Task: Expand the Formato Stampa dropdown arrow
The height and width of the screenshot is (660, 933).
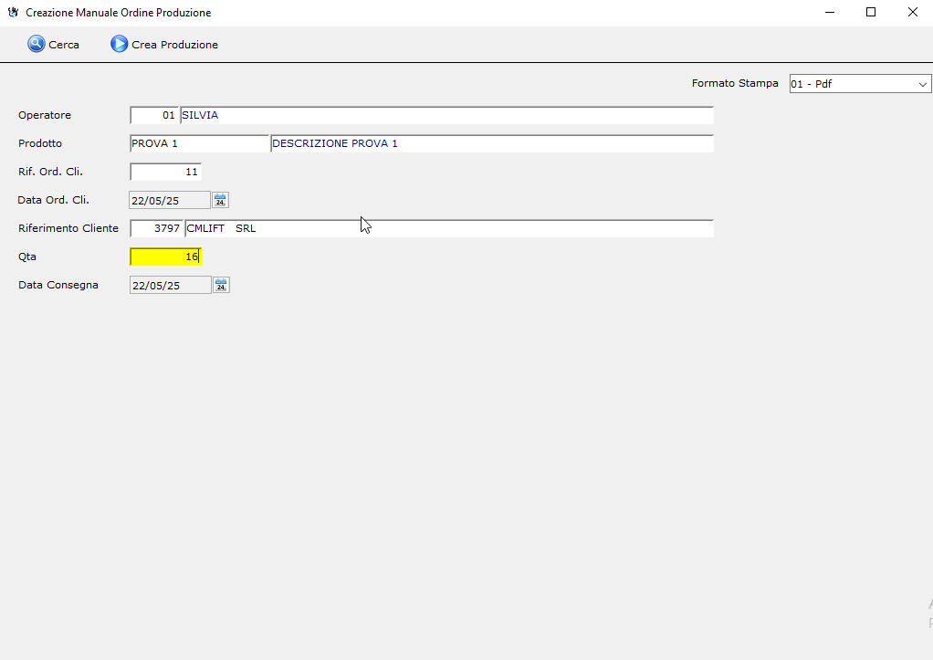Action: [922, 84]
